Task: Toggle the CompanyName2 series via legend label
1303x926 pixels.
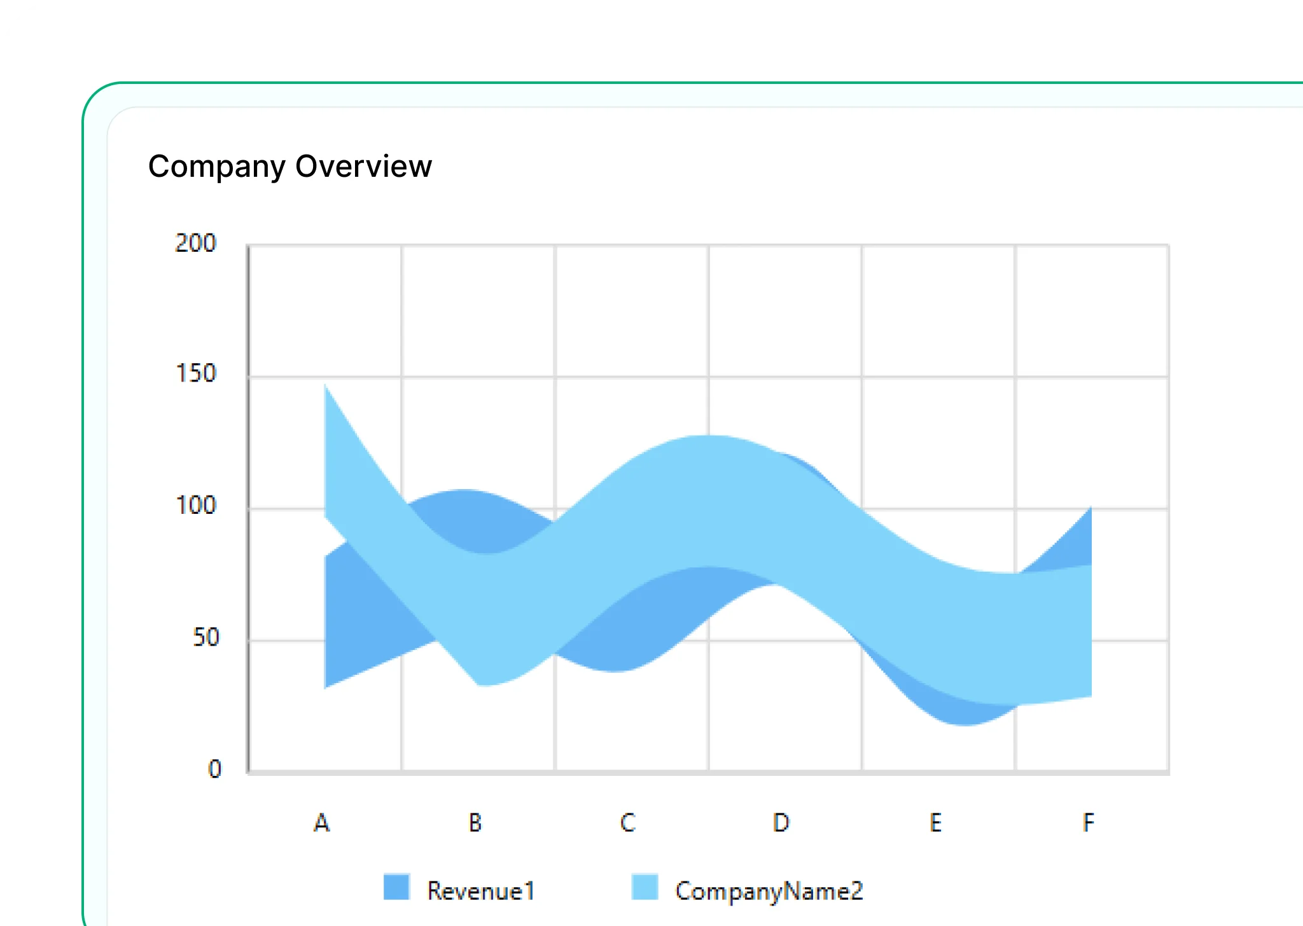Action: pyautogui.click(x=769, y=891)
